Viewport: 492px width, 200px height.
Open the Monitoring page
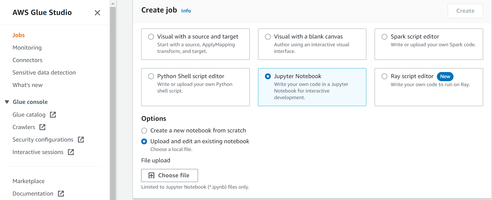click(27, 48)
